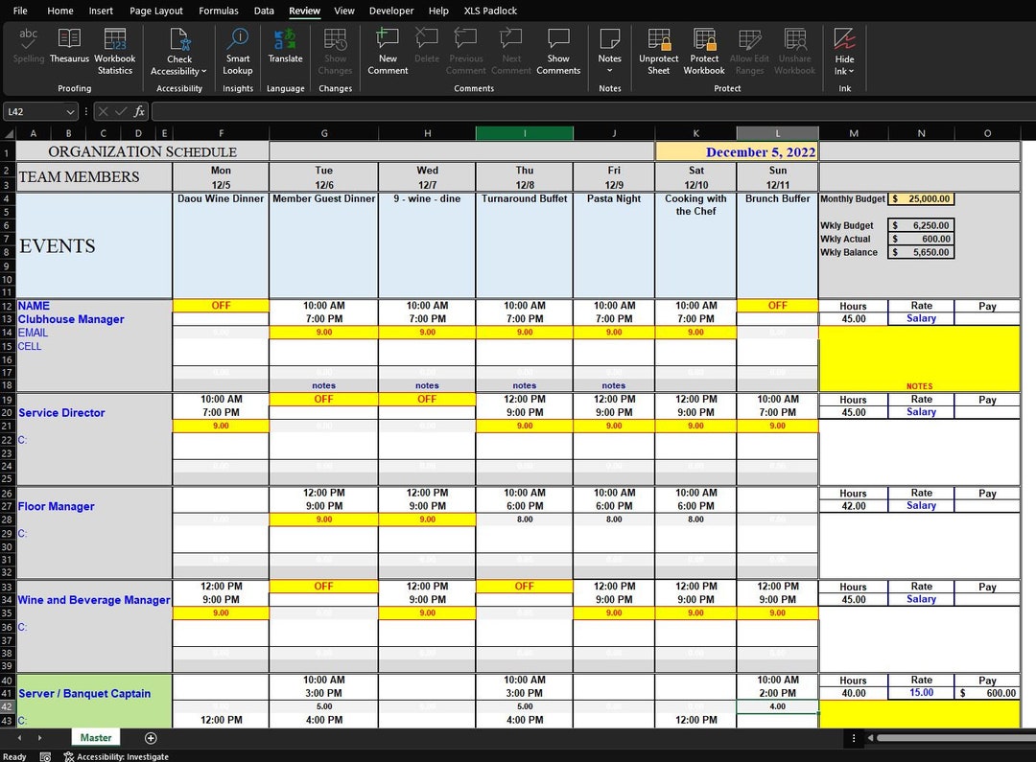Toggle Show Comments pane
The height and width of the screenshot is (762, 1036).
[557, 53]
